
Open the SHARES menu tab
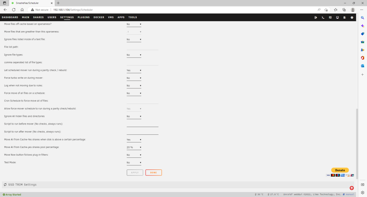tap(39, 17)
